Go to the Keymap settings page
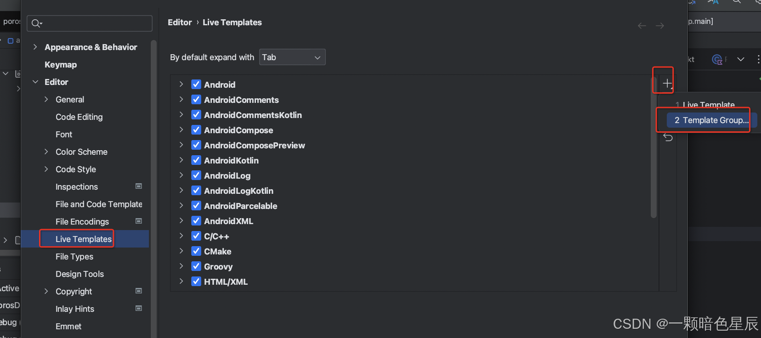 click(x=61, y=65)
